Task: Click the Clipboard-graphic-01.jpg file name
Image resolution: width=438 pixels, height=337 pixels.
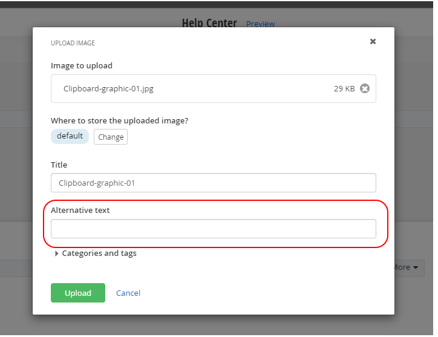Action: click(x=108, y=89)
